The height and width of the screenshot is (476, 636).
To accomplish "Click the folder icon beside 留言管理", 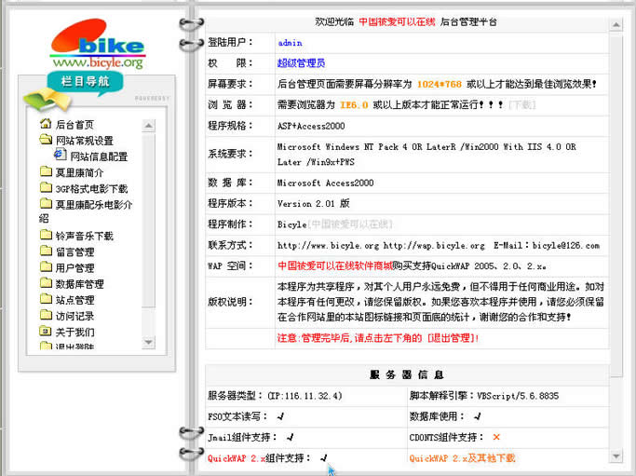I will 46,252.
